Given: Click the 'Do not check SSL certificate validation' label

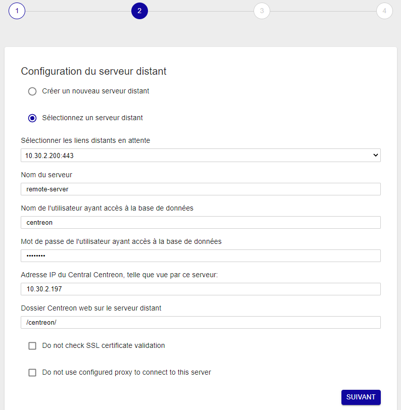Looking at the screenshot, I should tap(104, 346).
